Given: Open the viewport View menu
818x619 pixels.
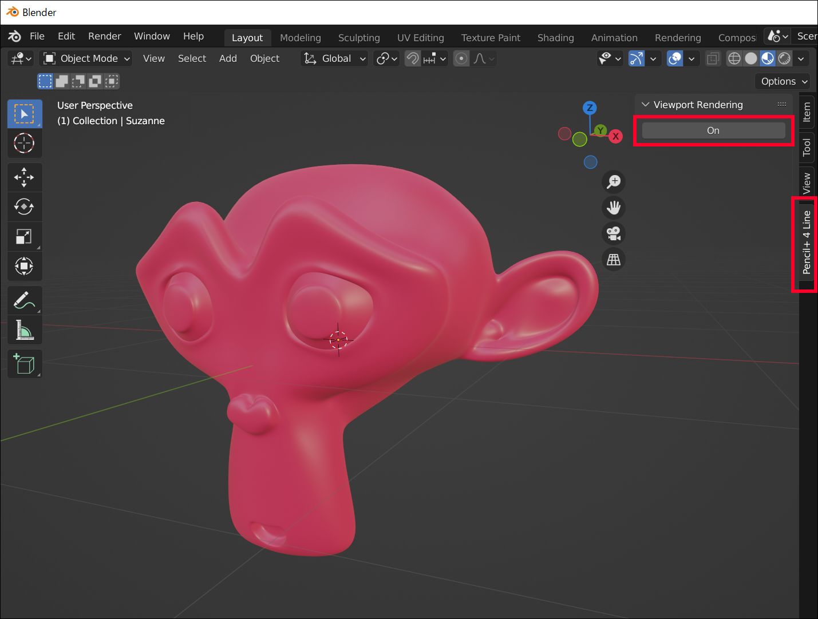Looking at the screenshot, I should [154, 58].
